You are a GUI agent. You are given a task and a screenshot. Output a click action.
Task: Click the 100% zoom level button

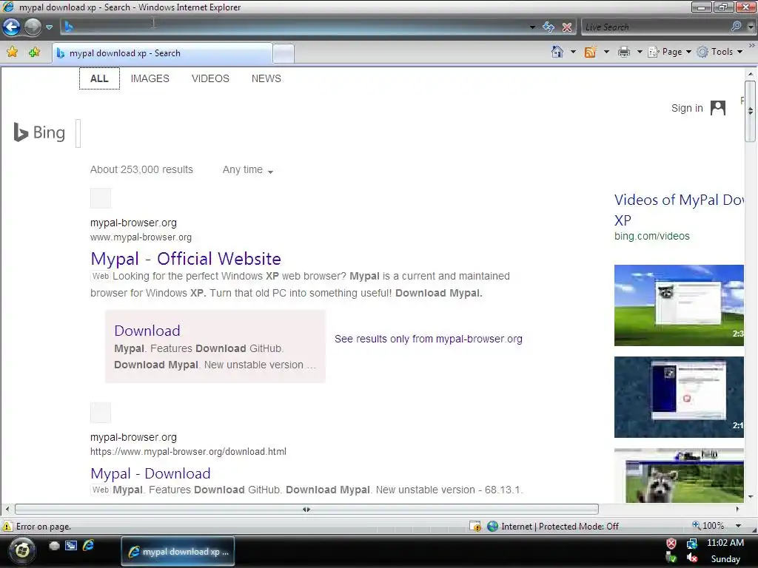(x=708, y=526)
